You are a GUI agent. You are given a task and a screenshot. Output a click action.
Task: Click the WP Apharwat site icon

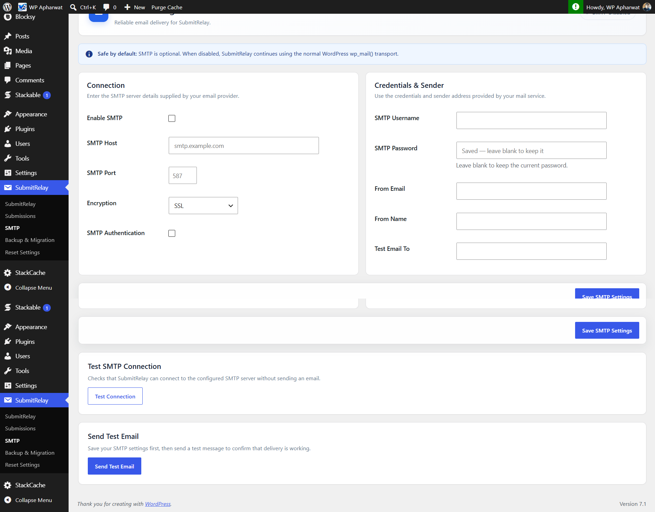22,7
